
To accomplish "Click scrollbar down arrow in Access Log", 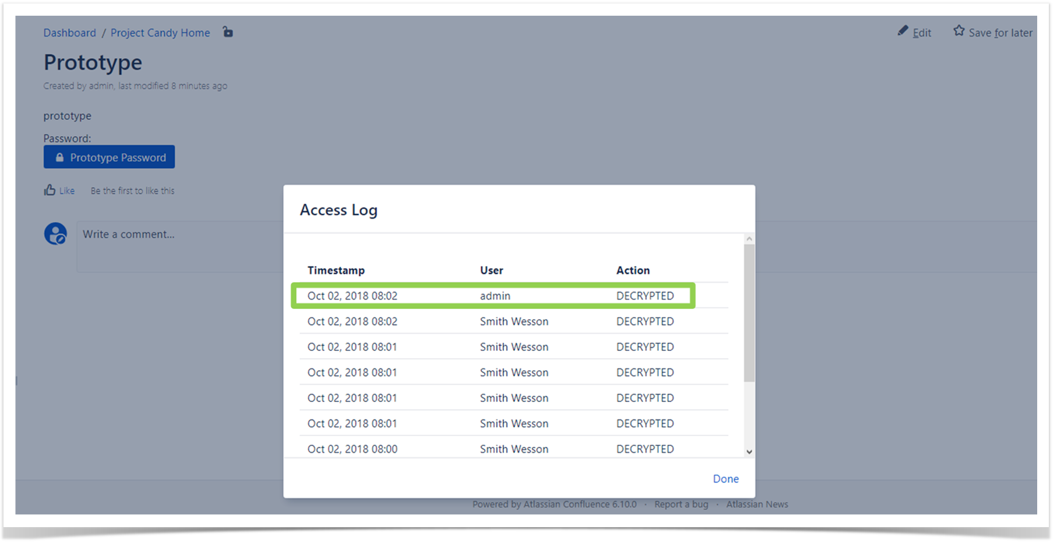I will coord(749,451).
